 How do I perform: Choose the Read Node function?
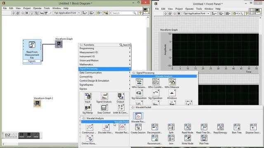(187, 127)
